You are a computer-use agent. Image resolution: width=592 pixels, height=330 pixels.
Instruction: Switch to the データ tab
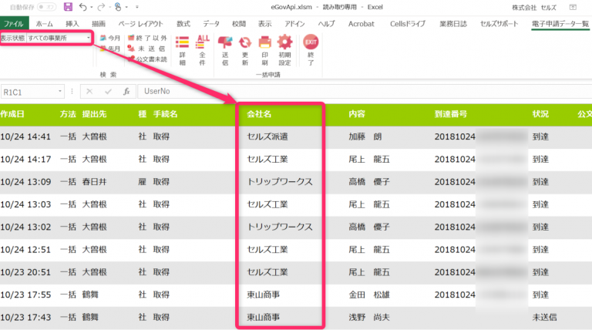click(211, 24)
